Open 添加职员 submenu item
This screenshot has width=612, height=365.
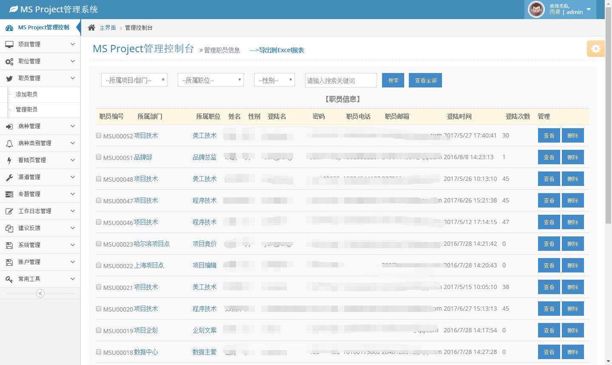[27, 94]
